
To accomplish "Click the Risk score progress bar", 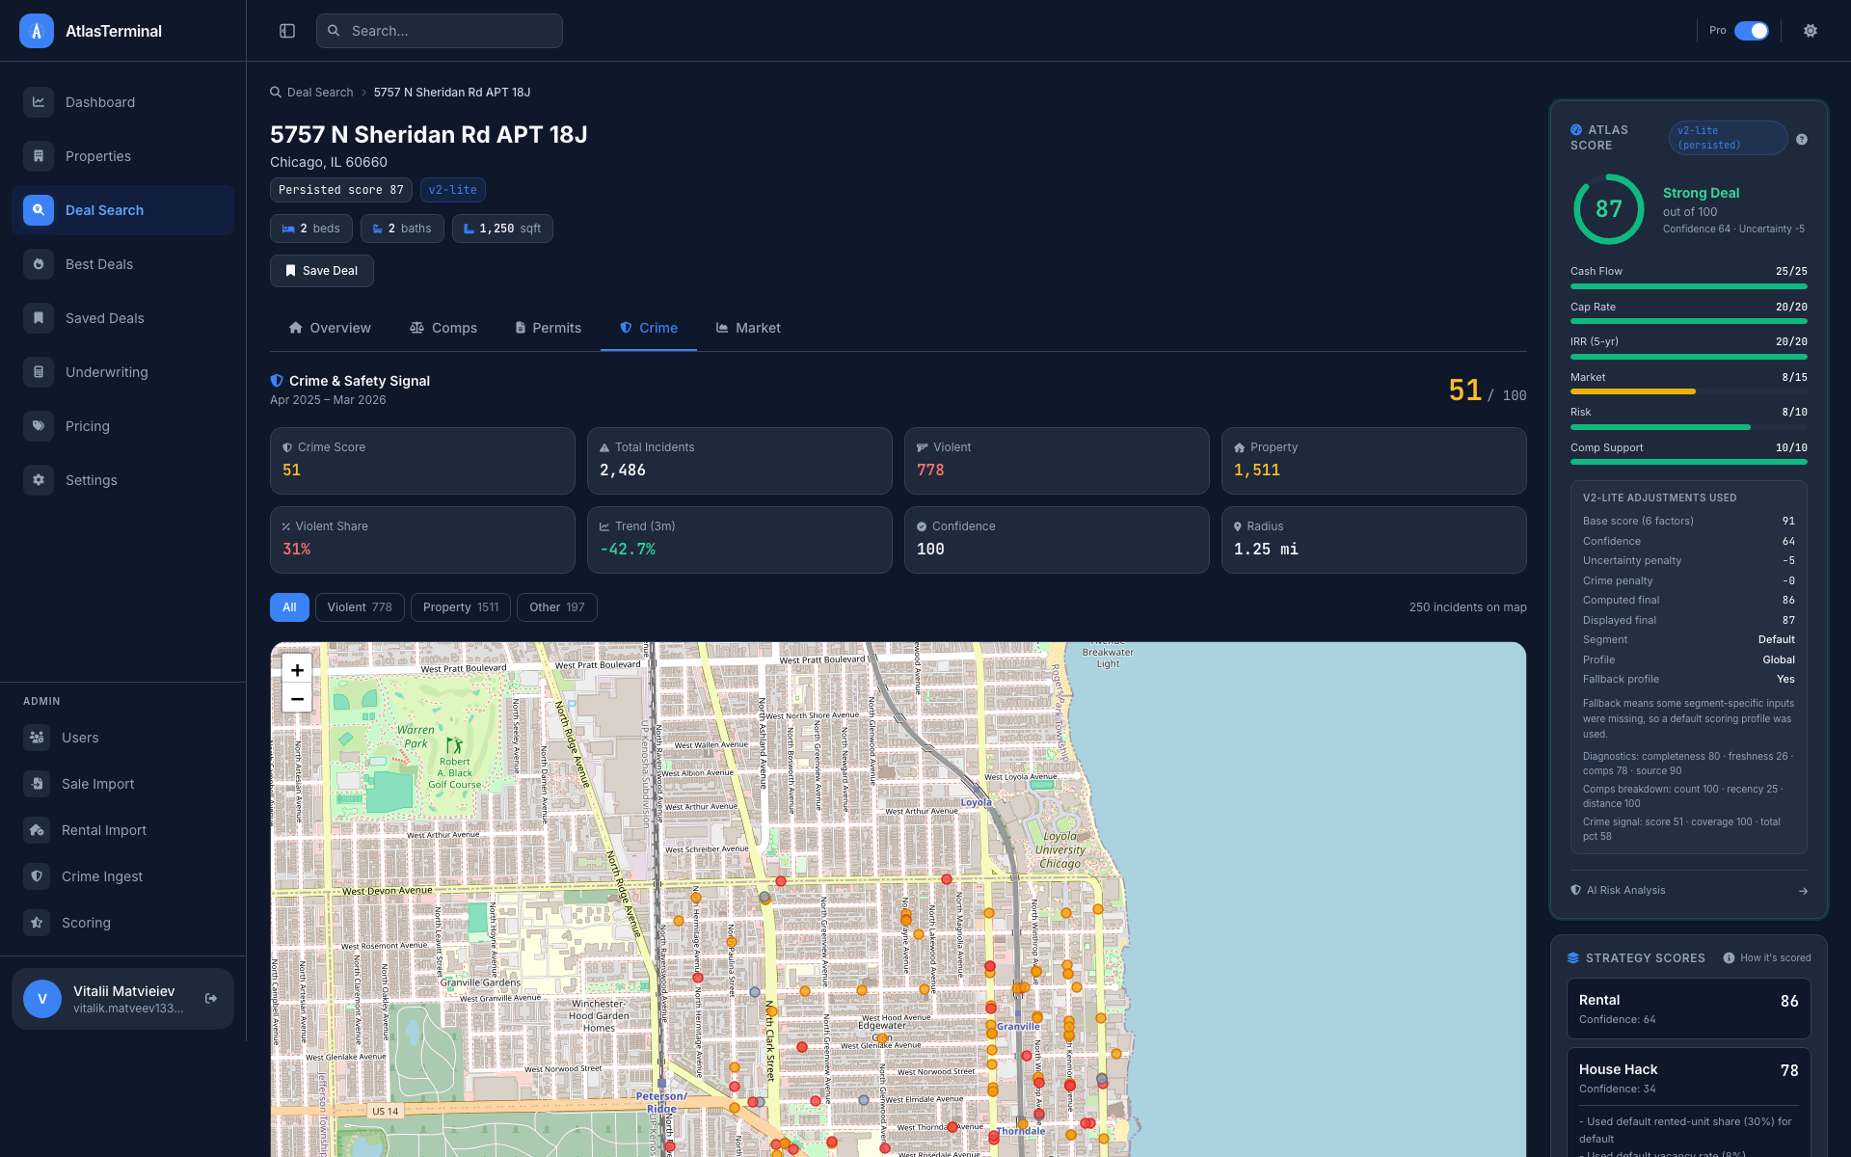I will point(1689,427).
